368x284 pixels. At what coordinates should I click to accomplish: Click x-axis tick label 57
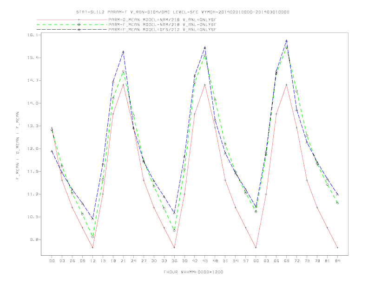pyautogui.click(x=246, y=261)
